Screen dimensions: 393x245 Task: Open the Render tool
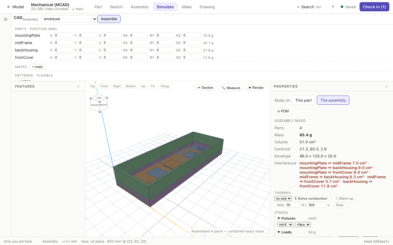[x=256, y=88]
